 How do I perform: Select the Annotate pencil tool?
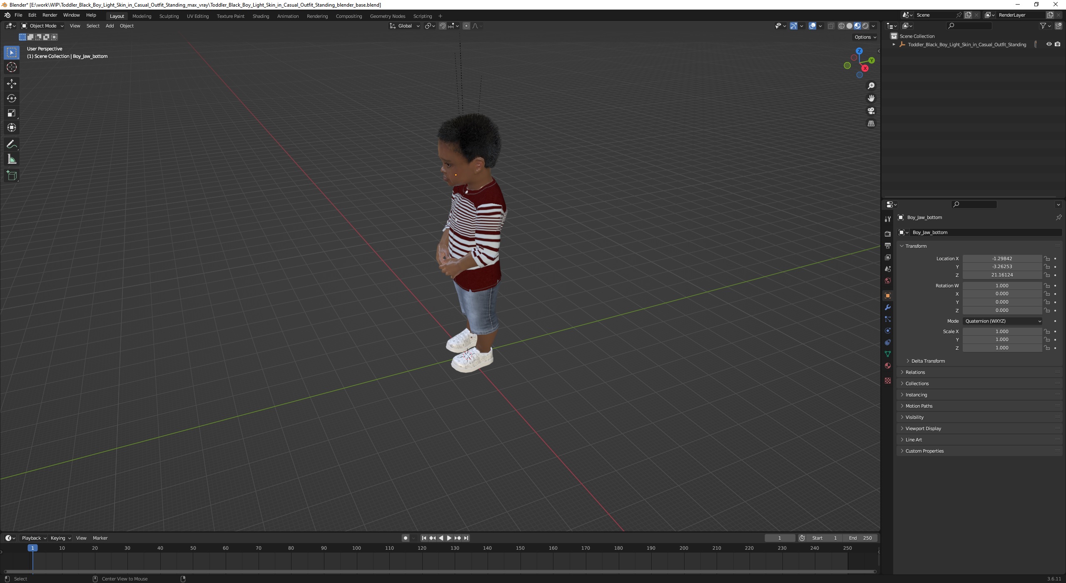pos(12,144)
